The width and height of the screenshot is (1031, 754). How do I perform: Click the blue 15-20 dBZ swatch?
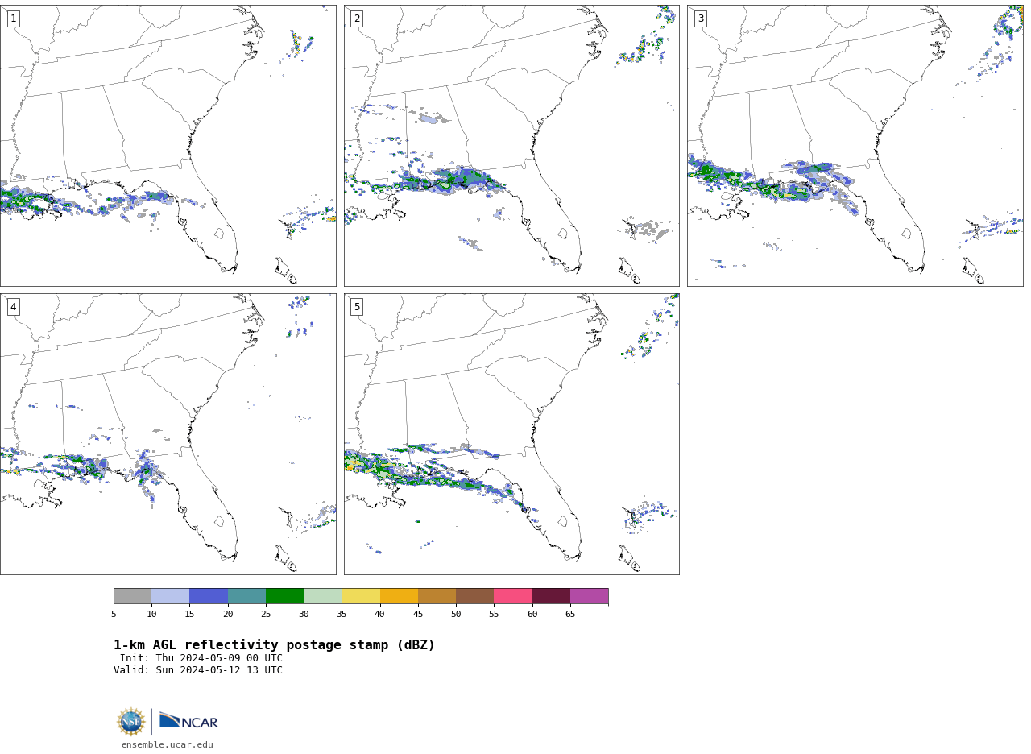(209, 596)
